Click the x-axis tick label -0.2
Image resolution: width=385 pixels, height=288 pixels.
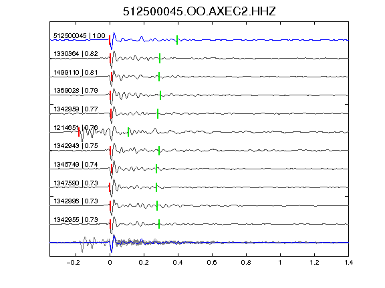pyautogui.click(x=74, y=263)
